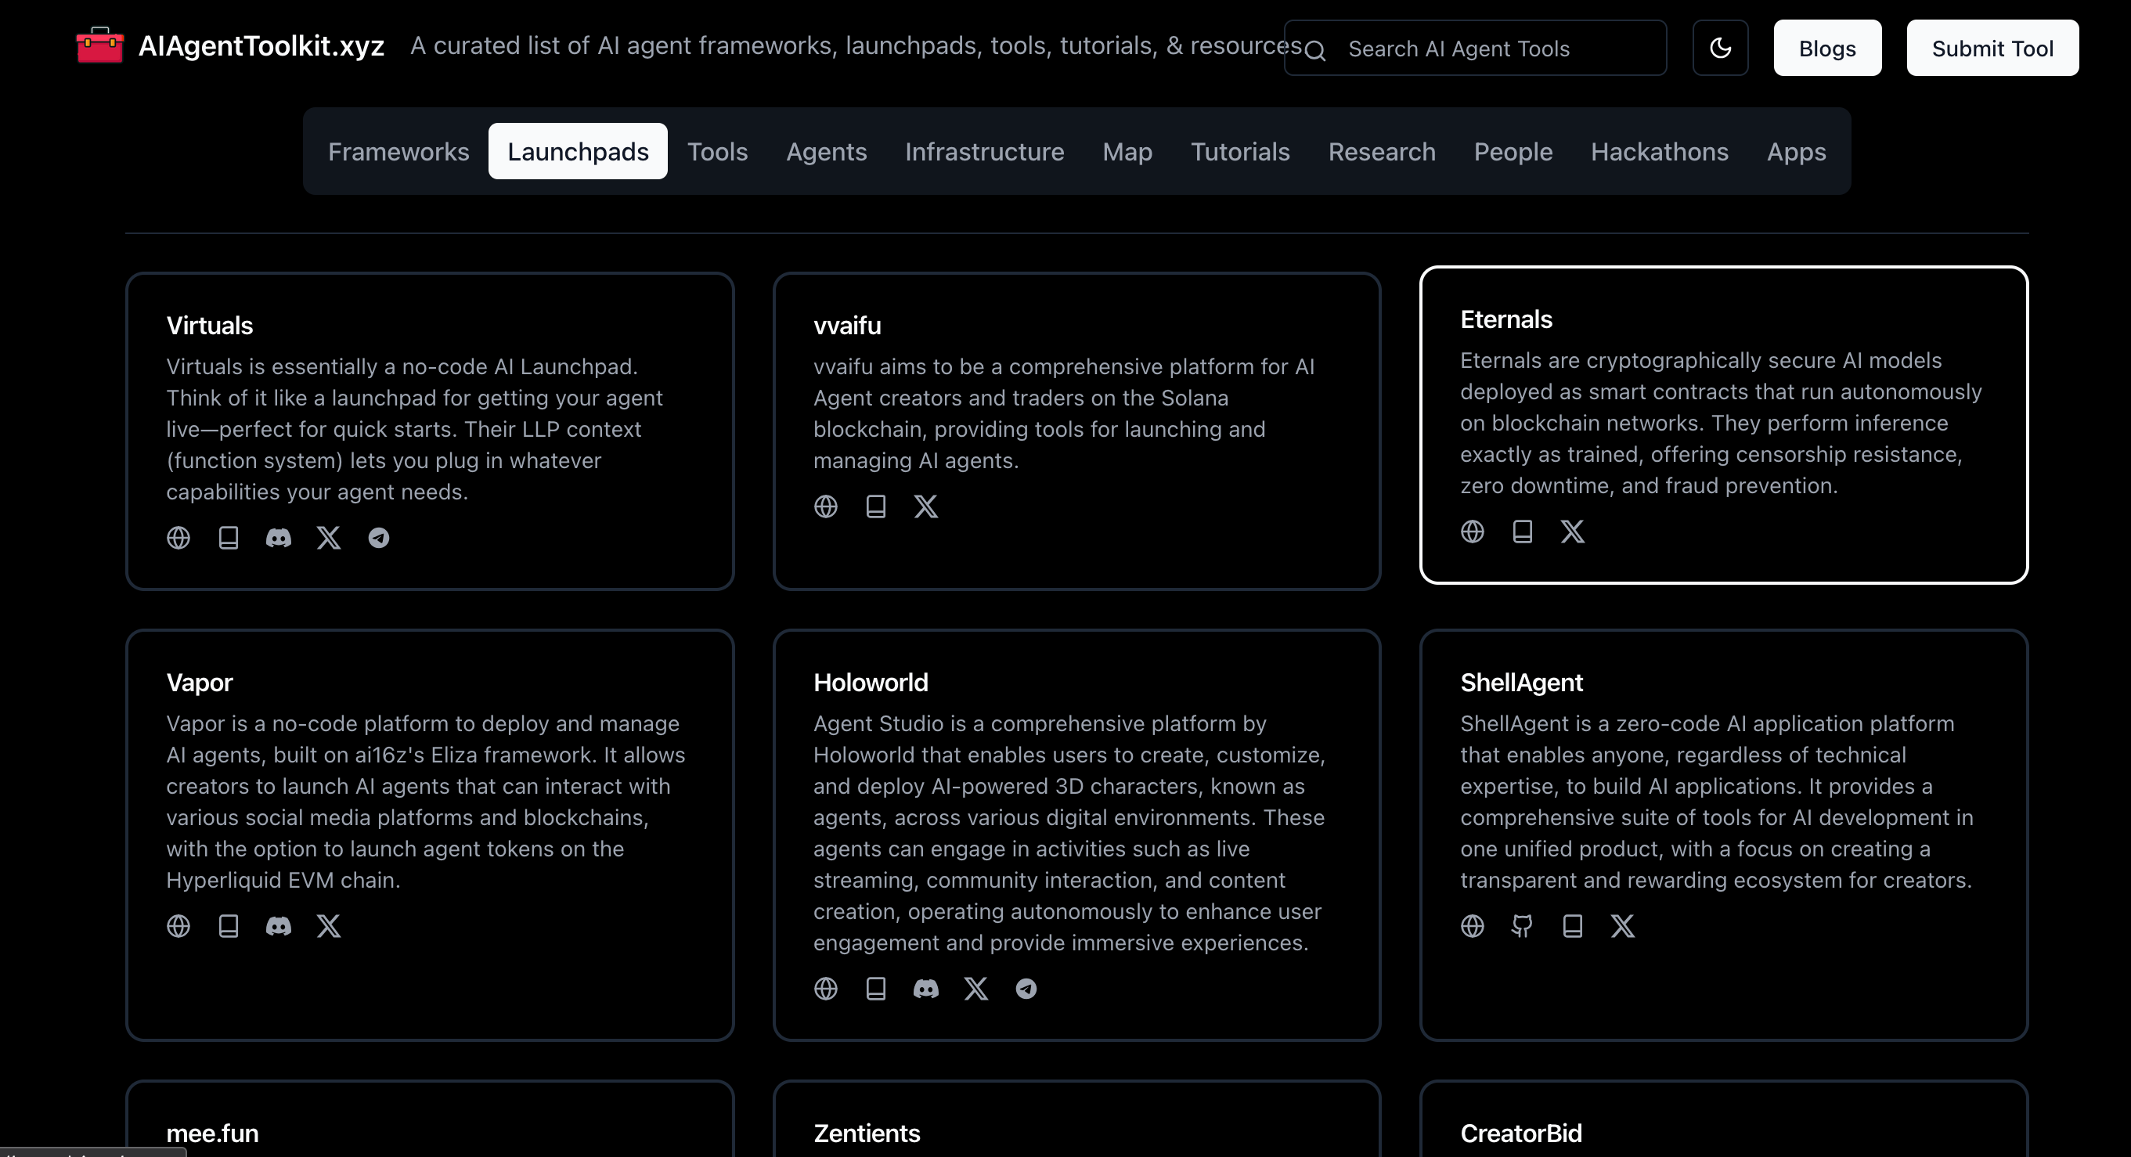Image resolution: width=2131 pixels, height=1157 pixels.
Task: Open Vapor X (Twitter) icon
Action: (329, 925)
